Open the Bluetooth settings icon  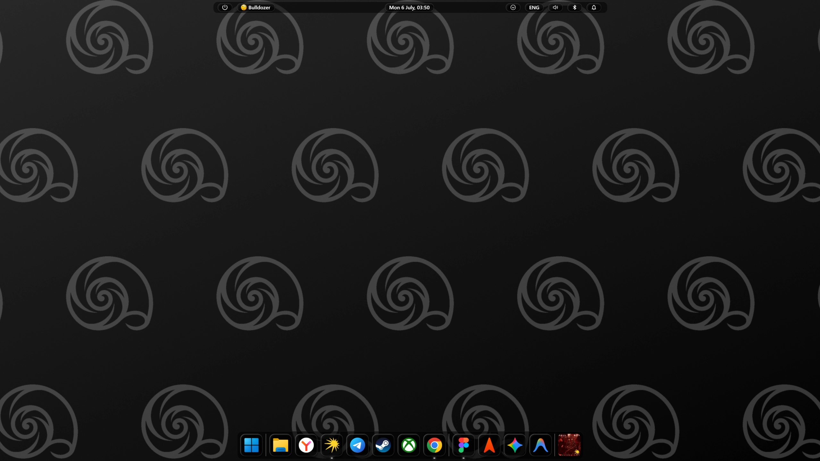(574, 7)
